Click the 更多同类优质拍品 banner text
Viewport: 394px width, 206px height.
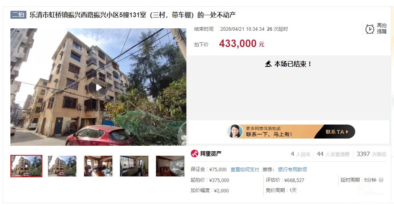tap(263, 128)
